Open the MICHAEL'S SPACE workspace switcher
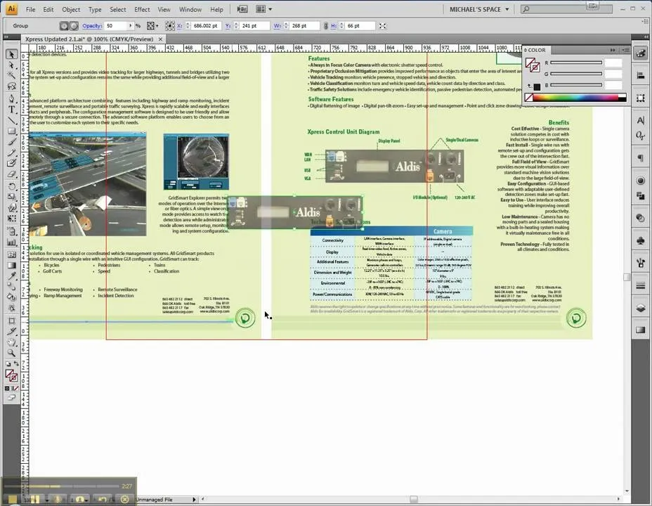652x506 pixels. point(479,9)
